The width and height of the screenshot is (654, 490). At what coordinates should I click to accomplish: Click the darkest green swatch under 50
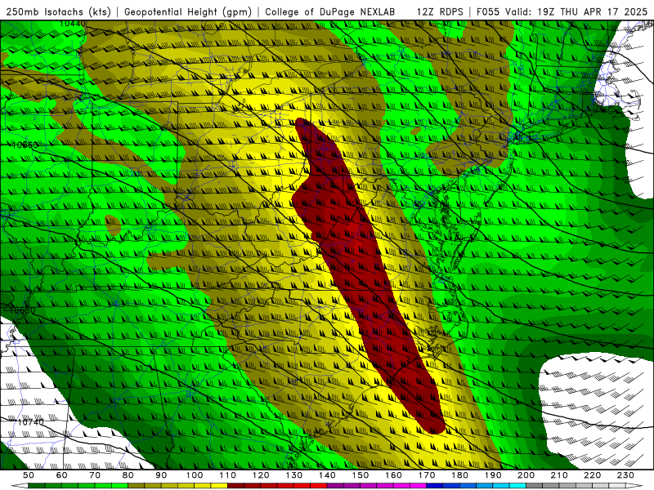[x=37, y=486]
